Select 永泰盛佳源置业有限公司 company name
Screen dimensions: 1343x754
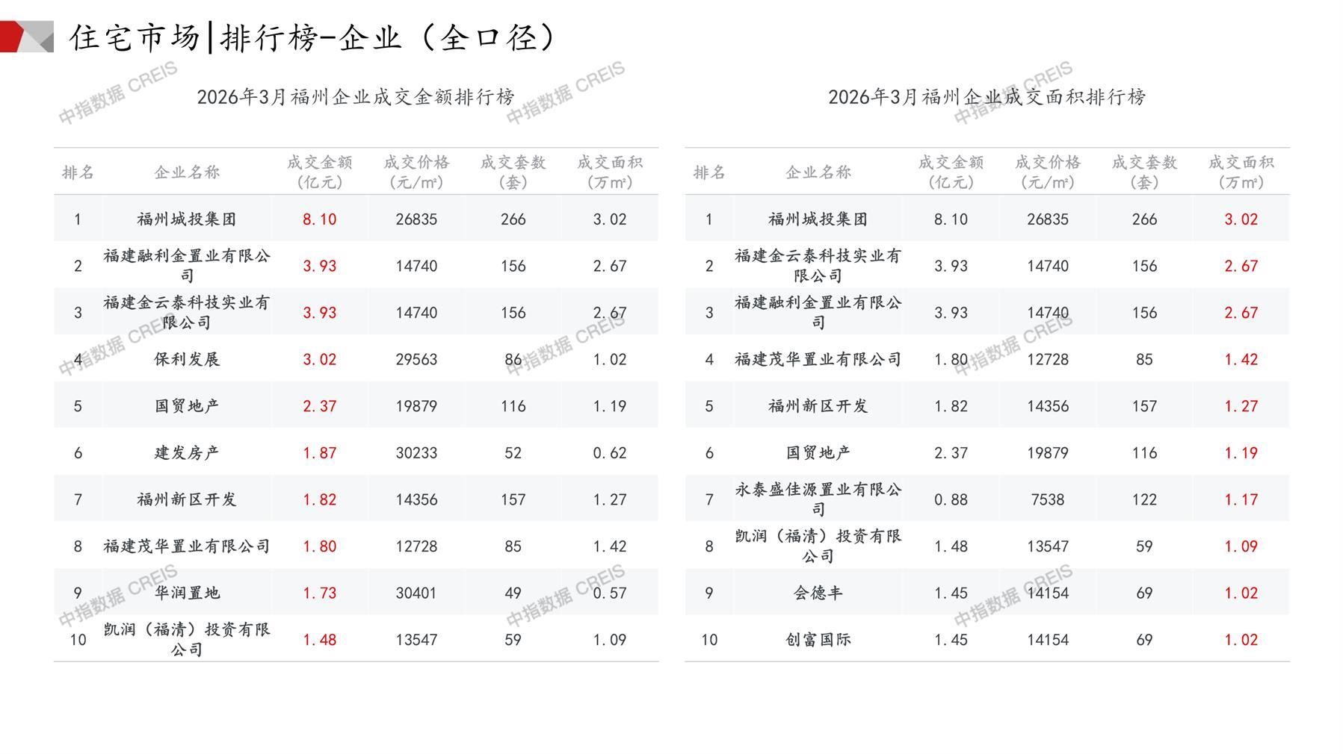pos(818,499)
